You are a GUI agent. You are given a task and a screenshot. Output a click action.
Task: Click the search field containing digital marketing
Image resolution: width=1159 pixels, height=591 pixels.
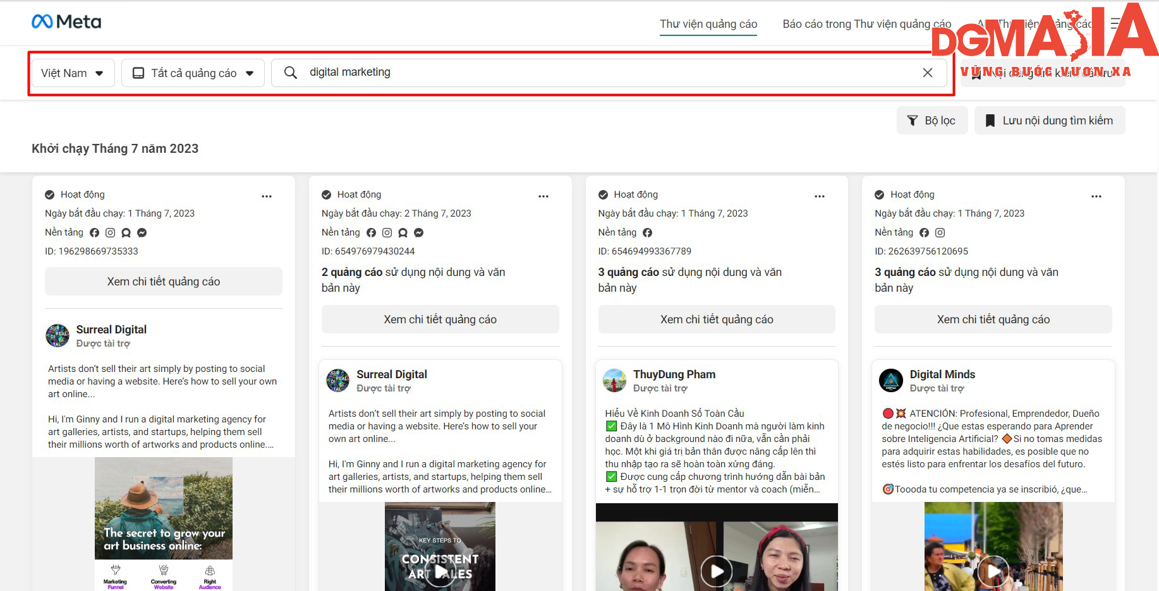(609, 73)
